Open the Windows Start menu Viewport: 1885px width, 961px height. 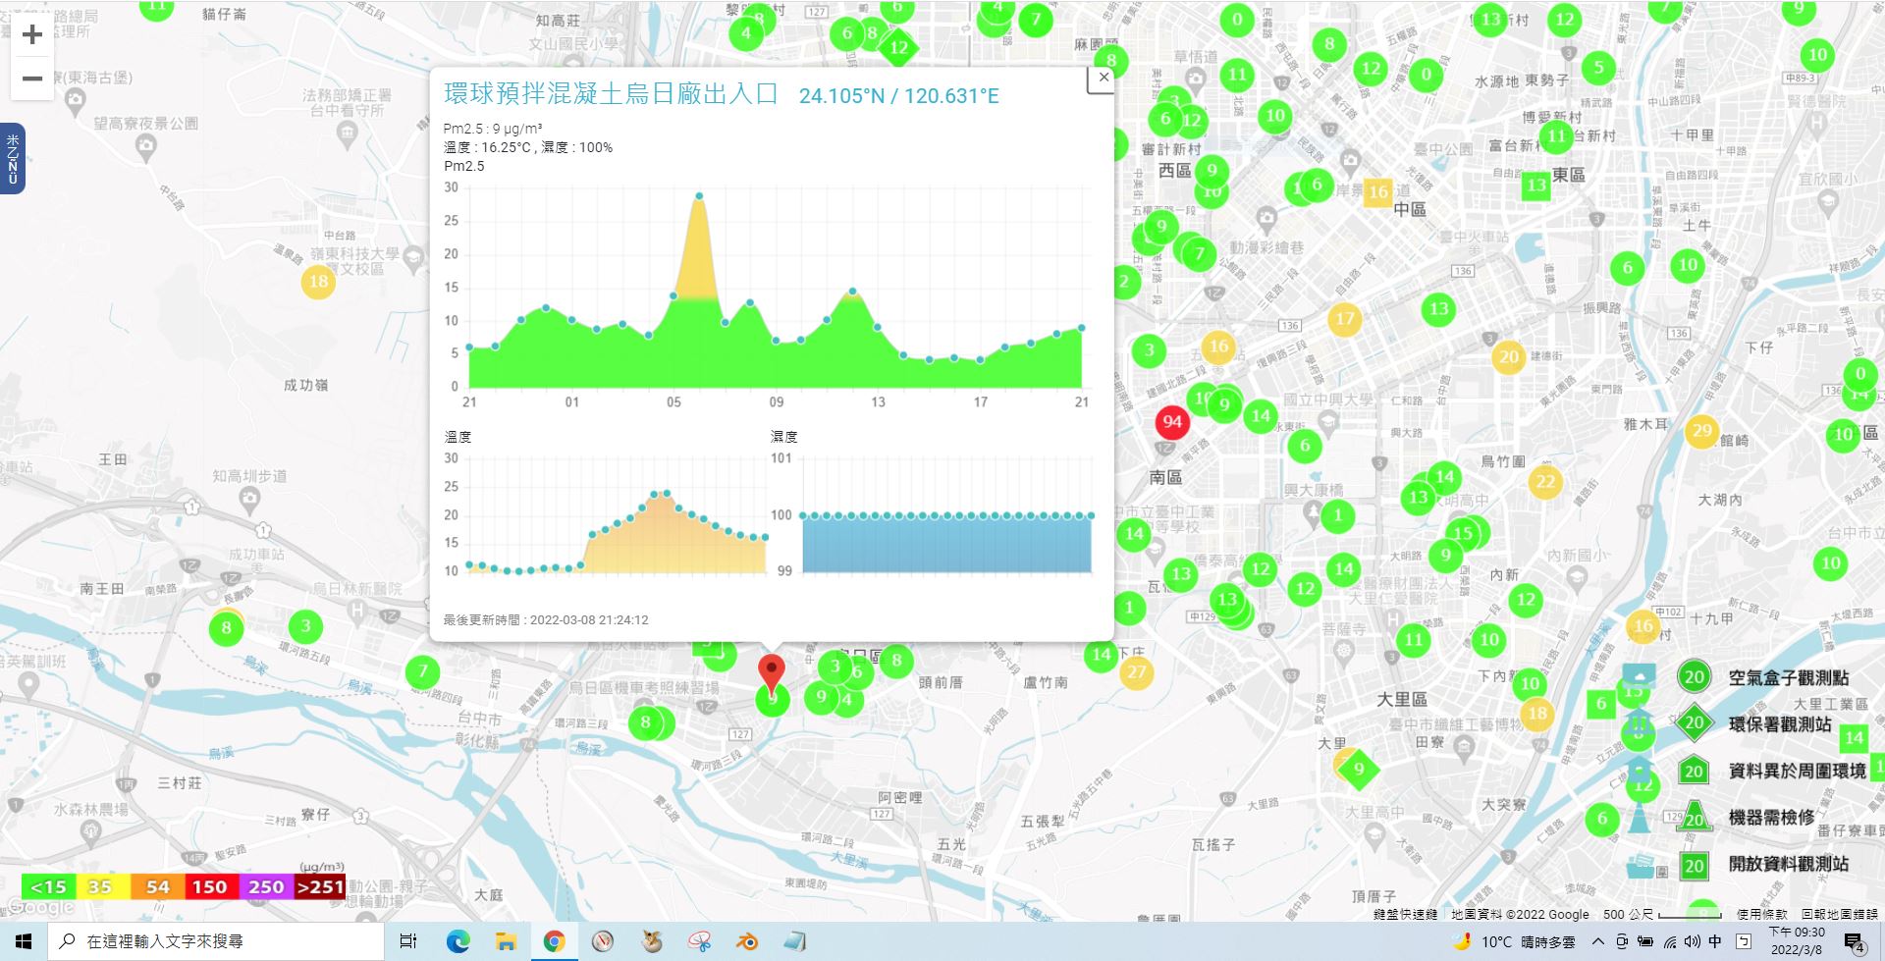[x=24, y=941]
